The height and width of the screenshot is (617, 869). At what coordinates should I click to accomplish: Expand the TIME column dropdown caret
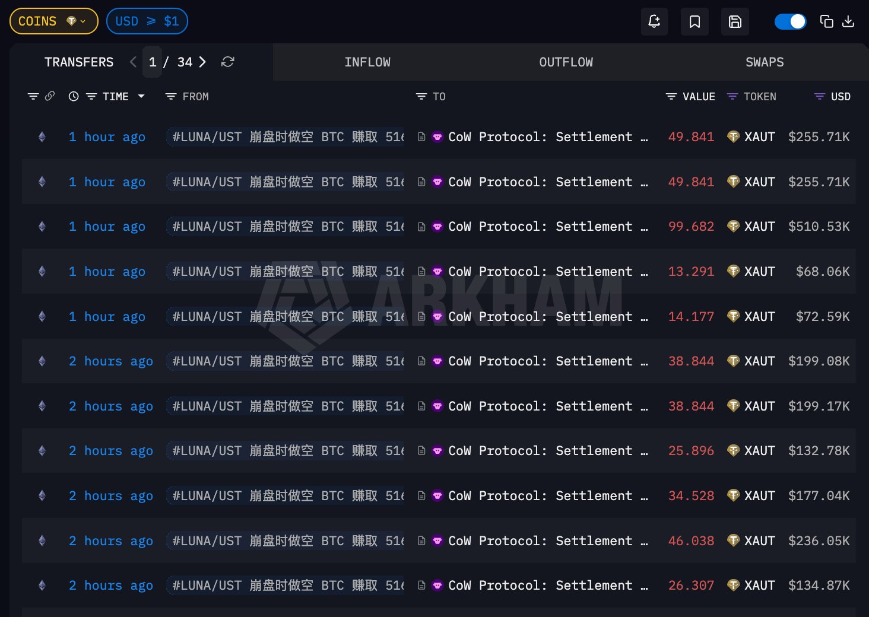tap(141, 96)
